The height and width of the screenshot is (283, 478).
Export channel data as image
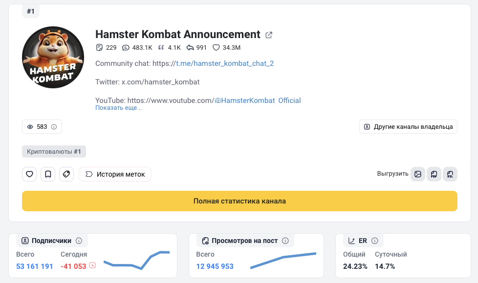[x=418, y=174]
